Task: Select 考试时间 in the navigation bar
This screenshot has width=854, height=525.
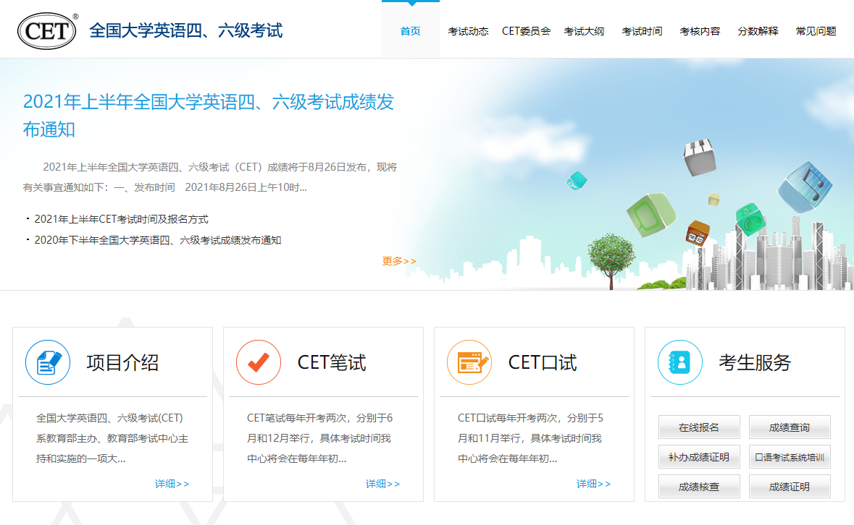Action: click(x=642, y=31)
